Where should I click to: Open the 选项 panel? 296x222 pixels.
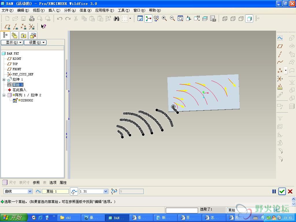coord(53,183)
